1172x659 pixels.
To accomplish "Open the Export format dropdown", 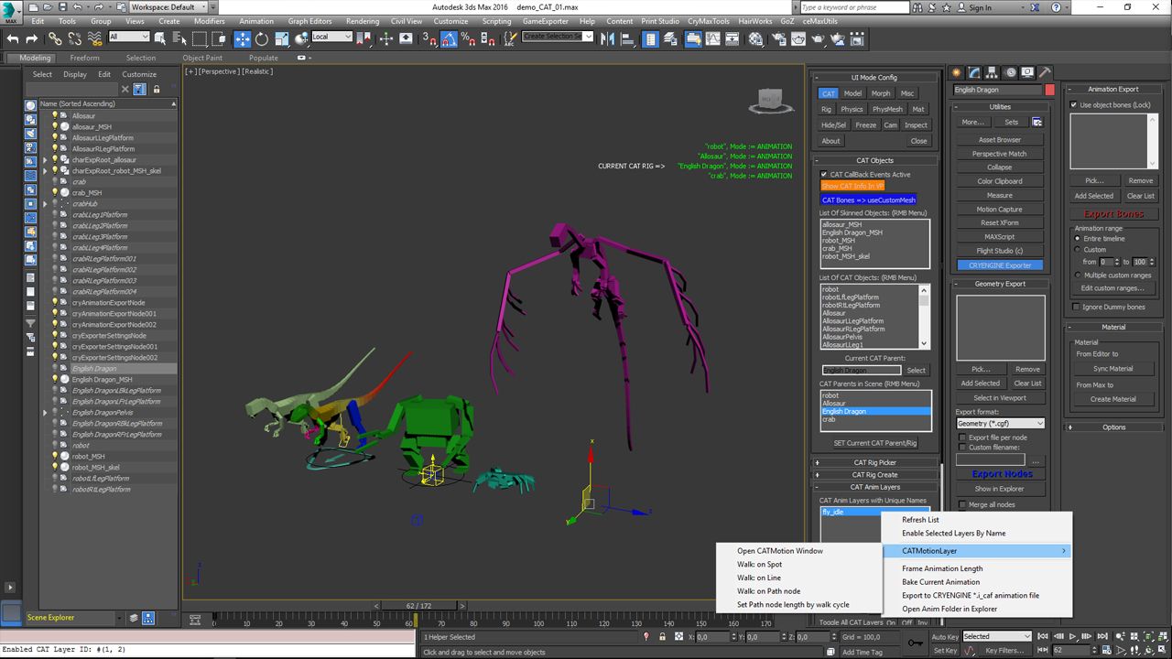I will coord(999,423).
